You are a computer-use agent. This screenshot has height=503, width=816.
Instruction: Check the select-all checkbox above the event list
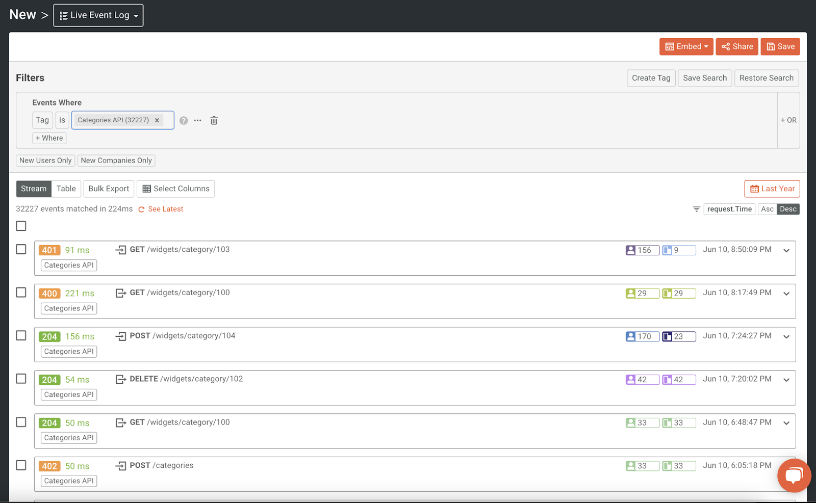[x=21, y=226]
